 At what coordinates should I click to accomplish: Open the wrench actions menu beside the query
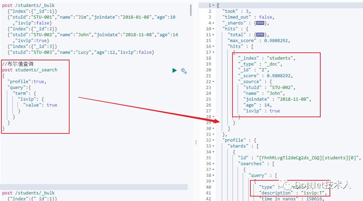click(184, 71)
